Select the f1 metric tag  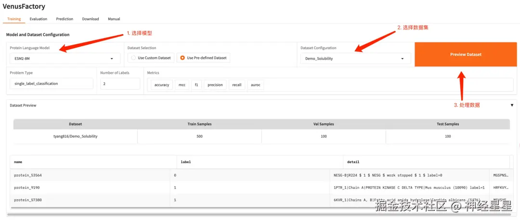click(196, 85)
